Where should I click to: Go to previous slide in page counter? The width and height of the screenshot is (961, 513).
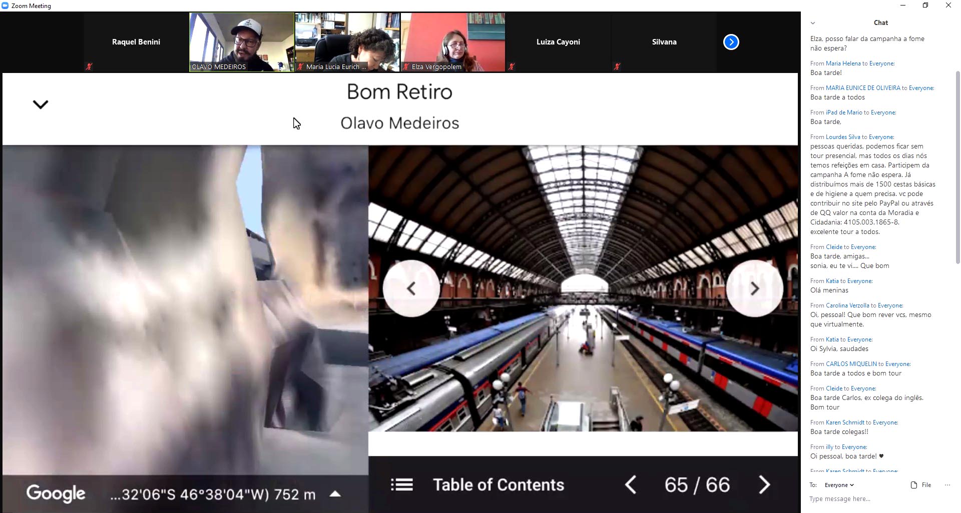point(631,484)
